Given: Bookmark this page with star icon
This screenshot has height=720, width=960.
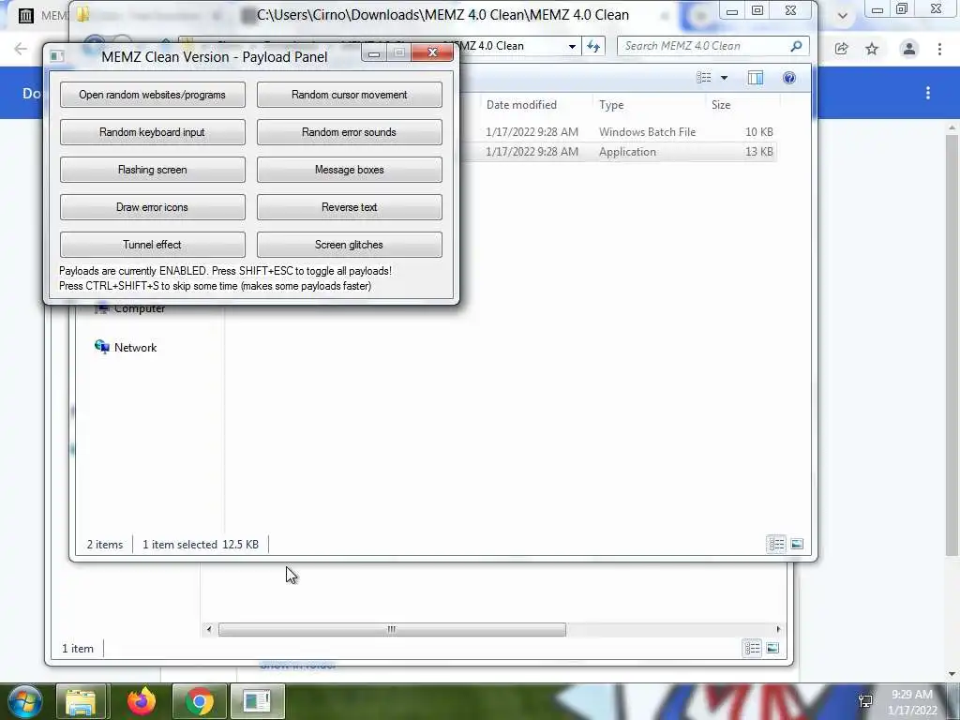Looking at the screenshot, I should pos(872,49).
